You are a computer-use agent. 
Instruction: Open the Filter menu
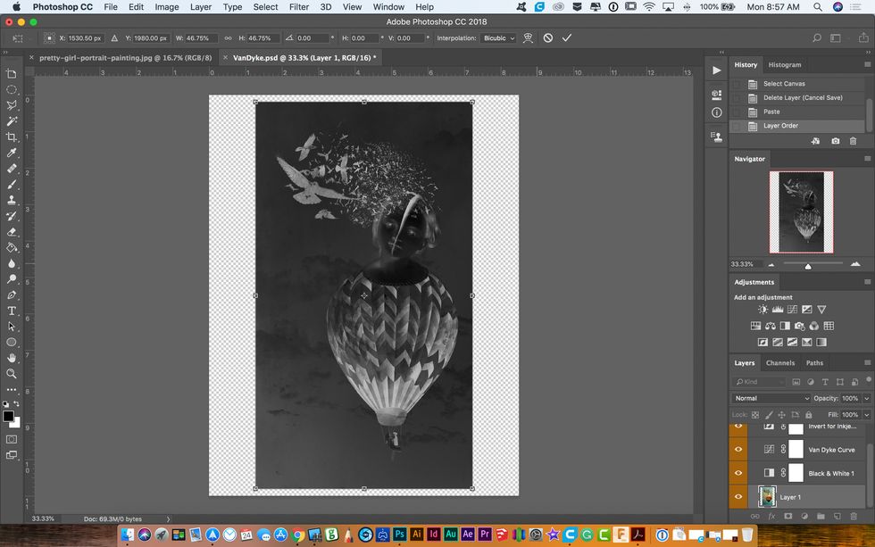coord(299,7)
